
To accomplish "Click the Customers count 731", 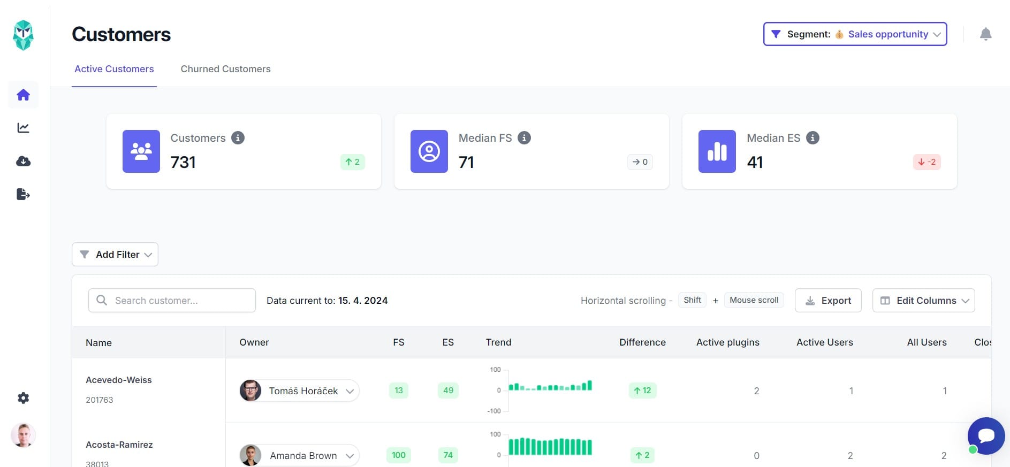I will coord(183,162).
